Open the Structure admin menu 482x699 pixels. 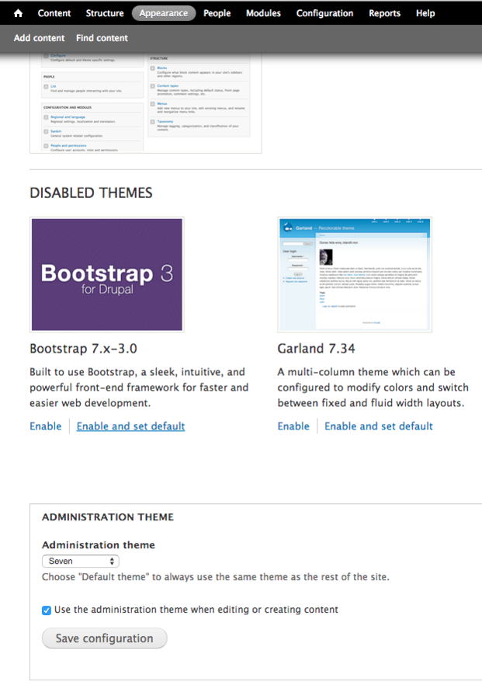[105, 13]
